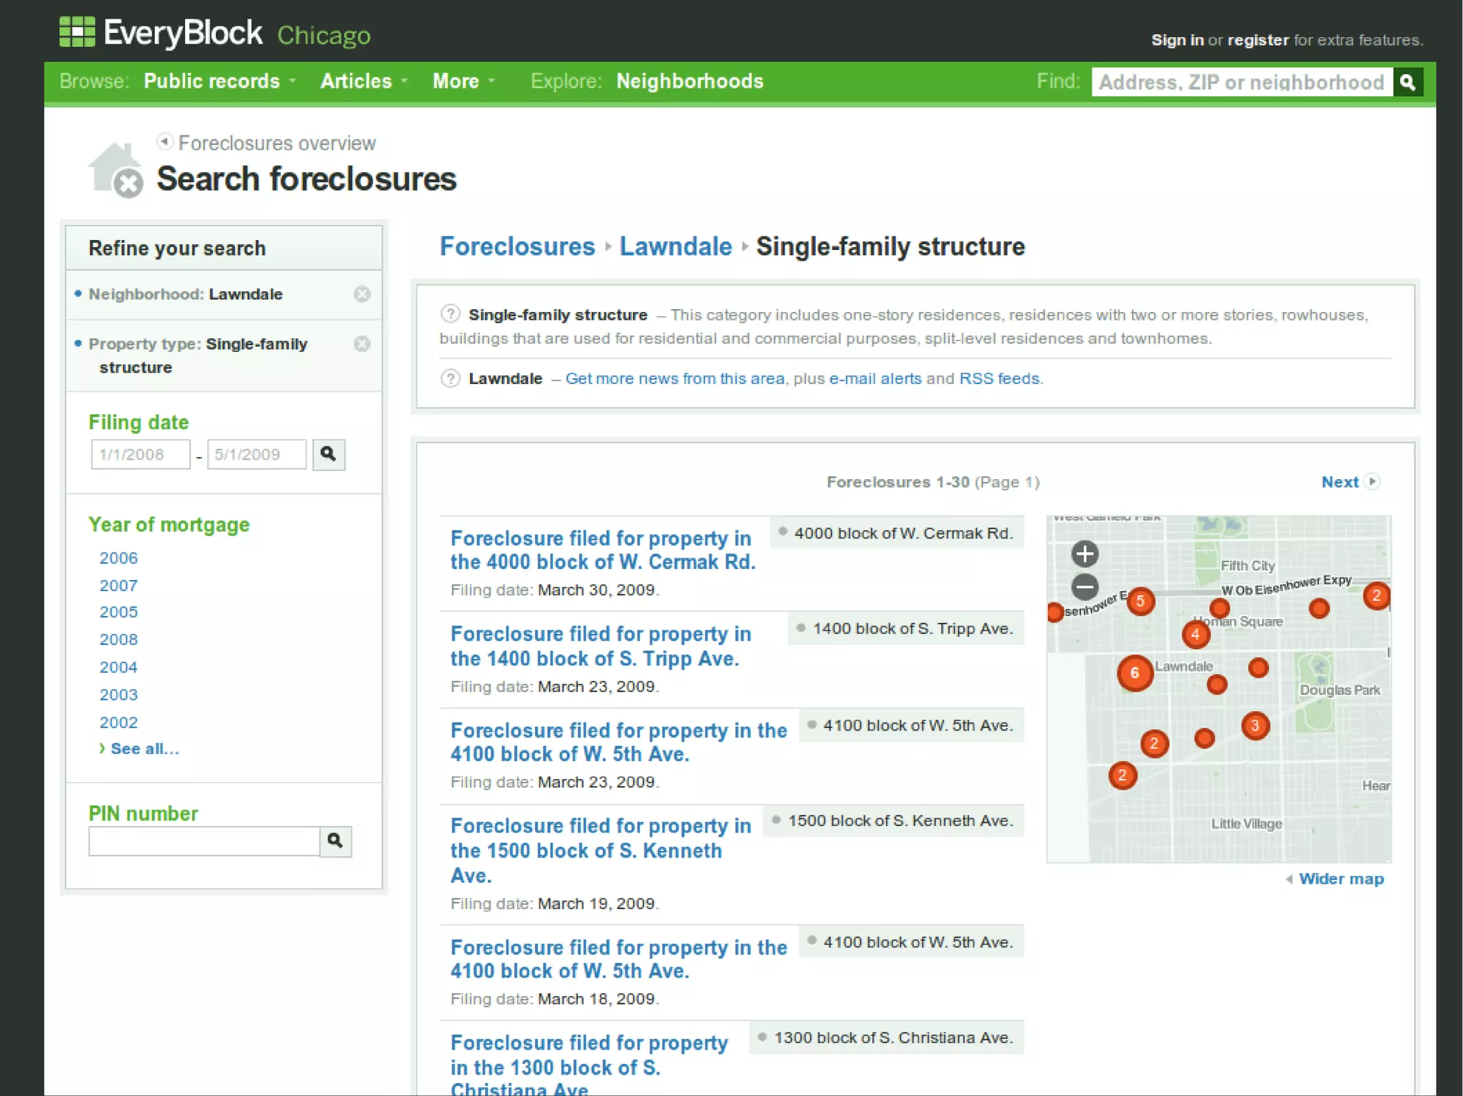Viewport: 1463px width, 1096px height.
Task: Remove the Property type filter
Action: 362,344
